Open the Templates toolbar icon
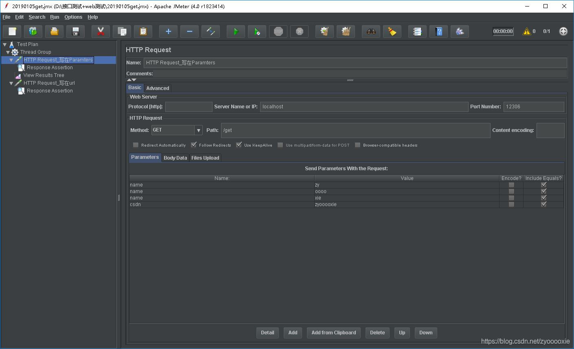Image resolution: width=574 pixels, height=349 pixels. tap(33, 31)
